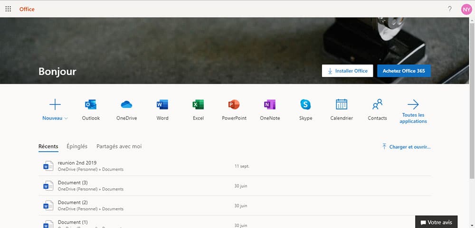Open the OneDrive cloud icon

(126, 105)
